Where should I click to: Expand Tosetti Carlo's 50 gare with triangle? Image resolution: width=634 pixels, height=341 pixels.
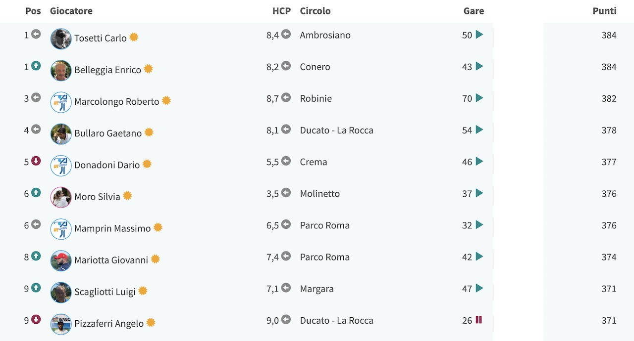pos(479,35)
